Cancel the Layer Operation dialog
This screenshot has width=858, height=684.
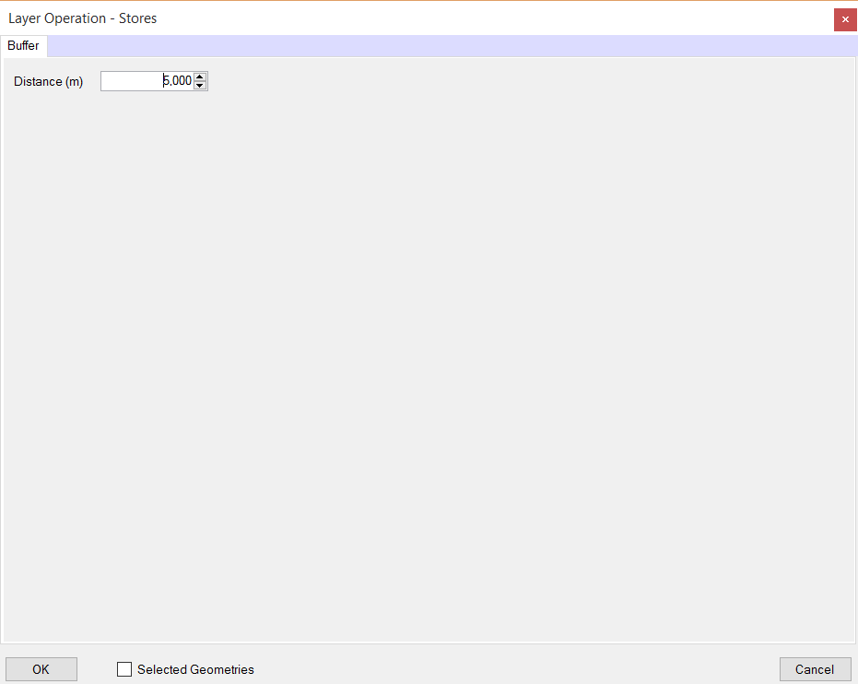(815, 669)
